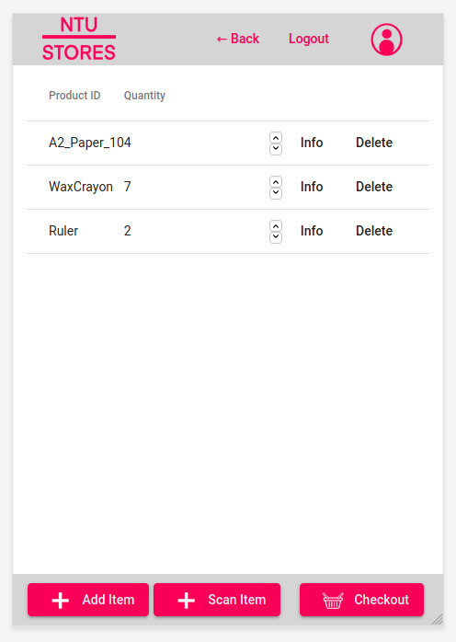456x642 pixels.
Task: Go back using the Back link
Action: coord(238,39)
